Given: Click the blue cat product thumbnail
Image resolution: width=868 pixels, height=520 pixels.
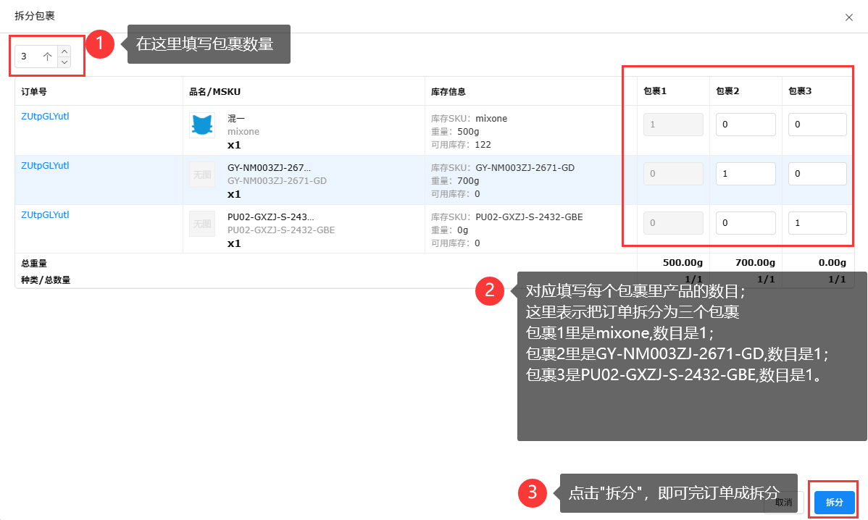Looking at the screenshot, I should (202, 125).
